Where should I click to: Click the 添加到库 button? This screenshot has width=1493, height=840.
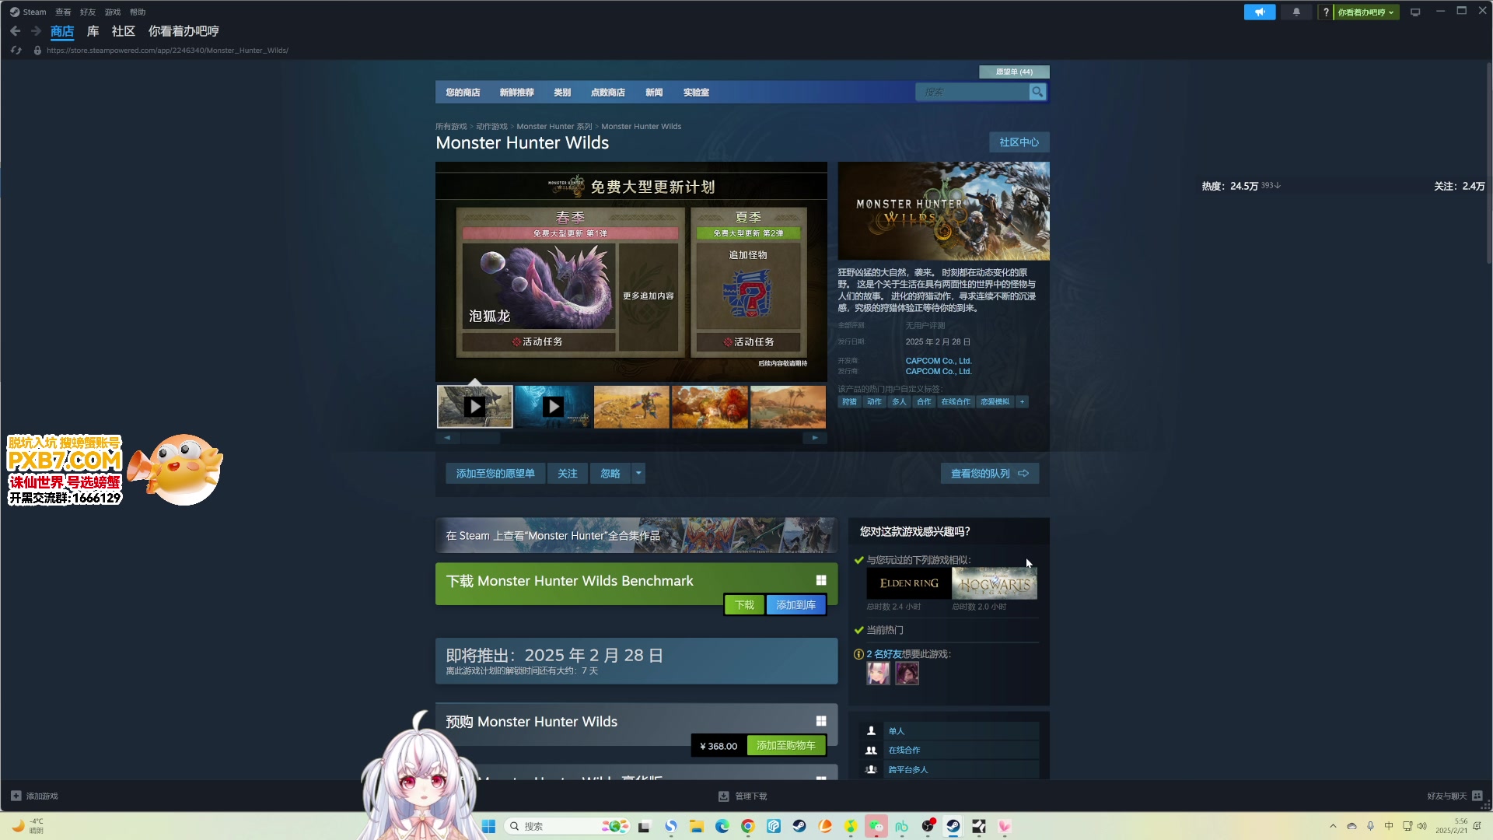coord(795,605)
